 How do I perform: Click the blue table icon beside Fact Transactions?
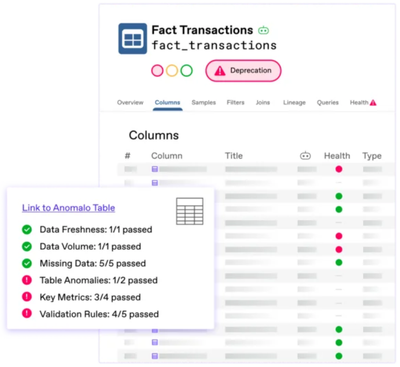point(133,38)
